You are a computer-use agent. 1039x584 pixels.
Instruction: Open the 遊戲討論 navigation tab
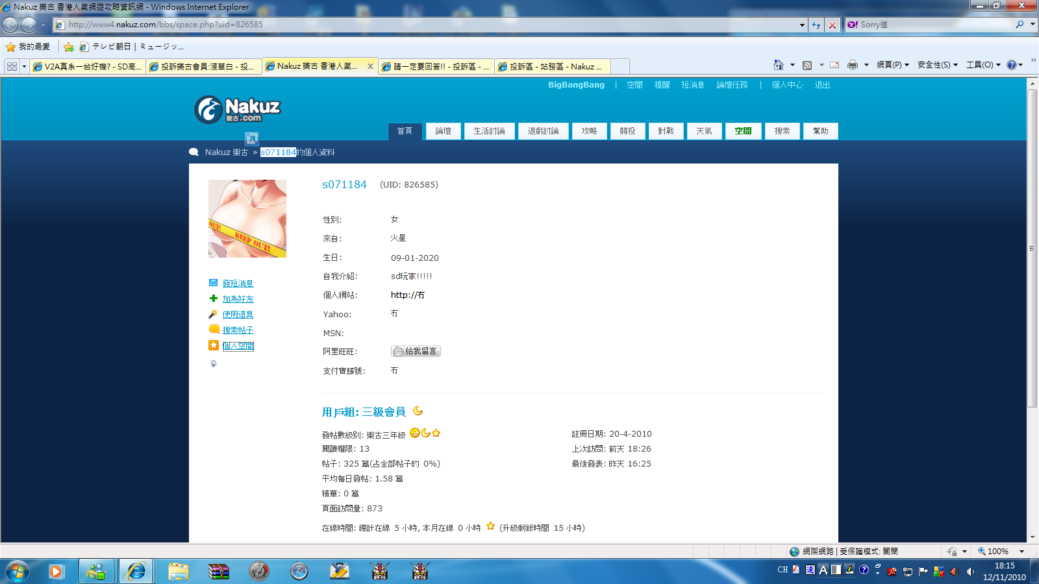click(x=544, y=131)
